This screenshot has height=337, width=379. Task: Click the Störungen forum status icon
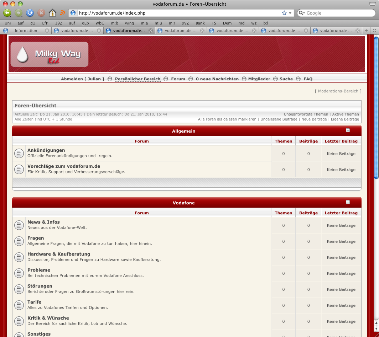(x=19, y=289)
